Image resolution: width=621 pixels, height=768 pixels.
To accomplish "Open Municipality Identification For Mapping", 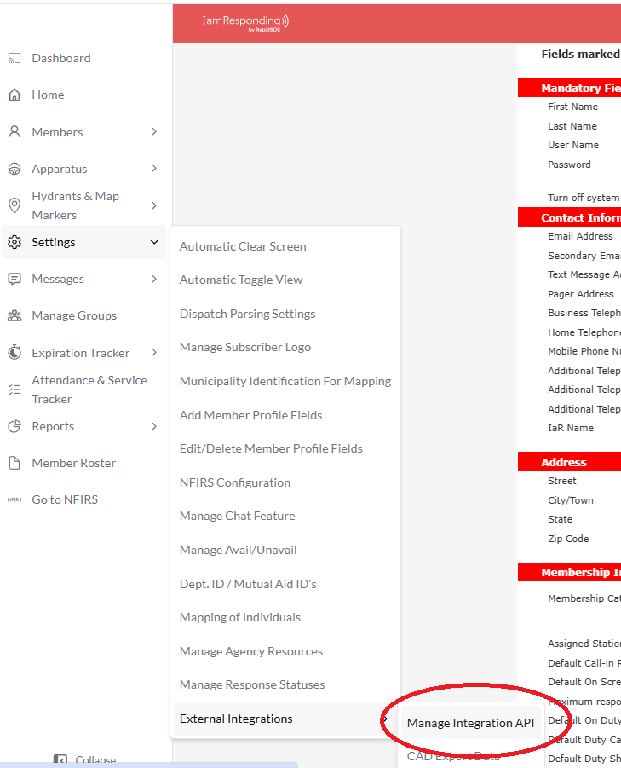I will [285, 382].
